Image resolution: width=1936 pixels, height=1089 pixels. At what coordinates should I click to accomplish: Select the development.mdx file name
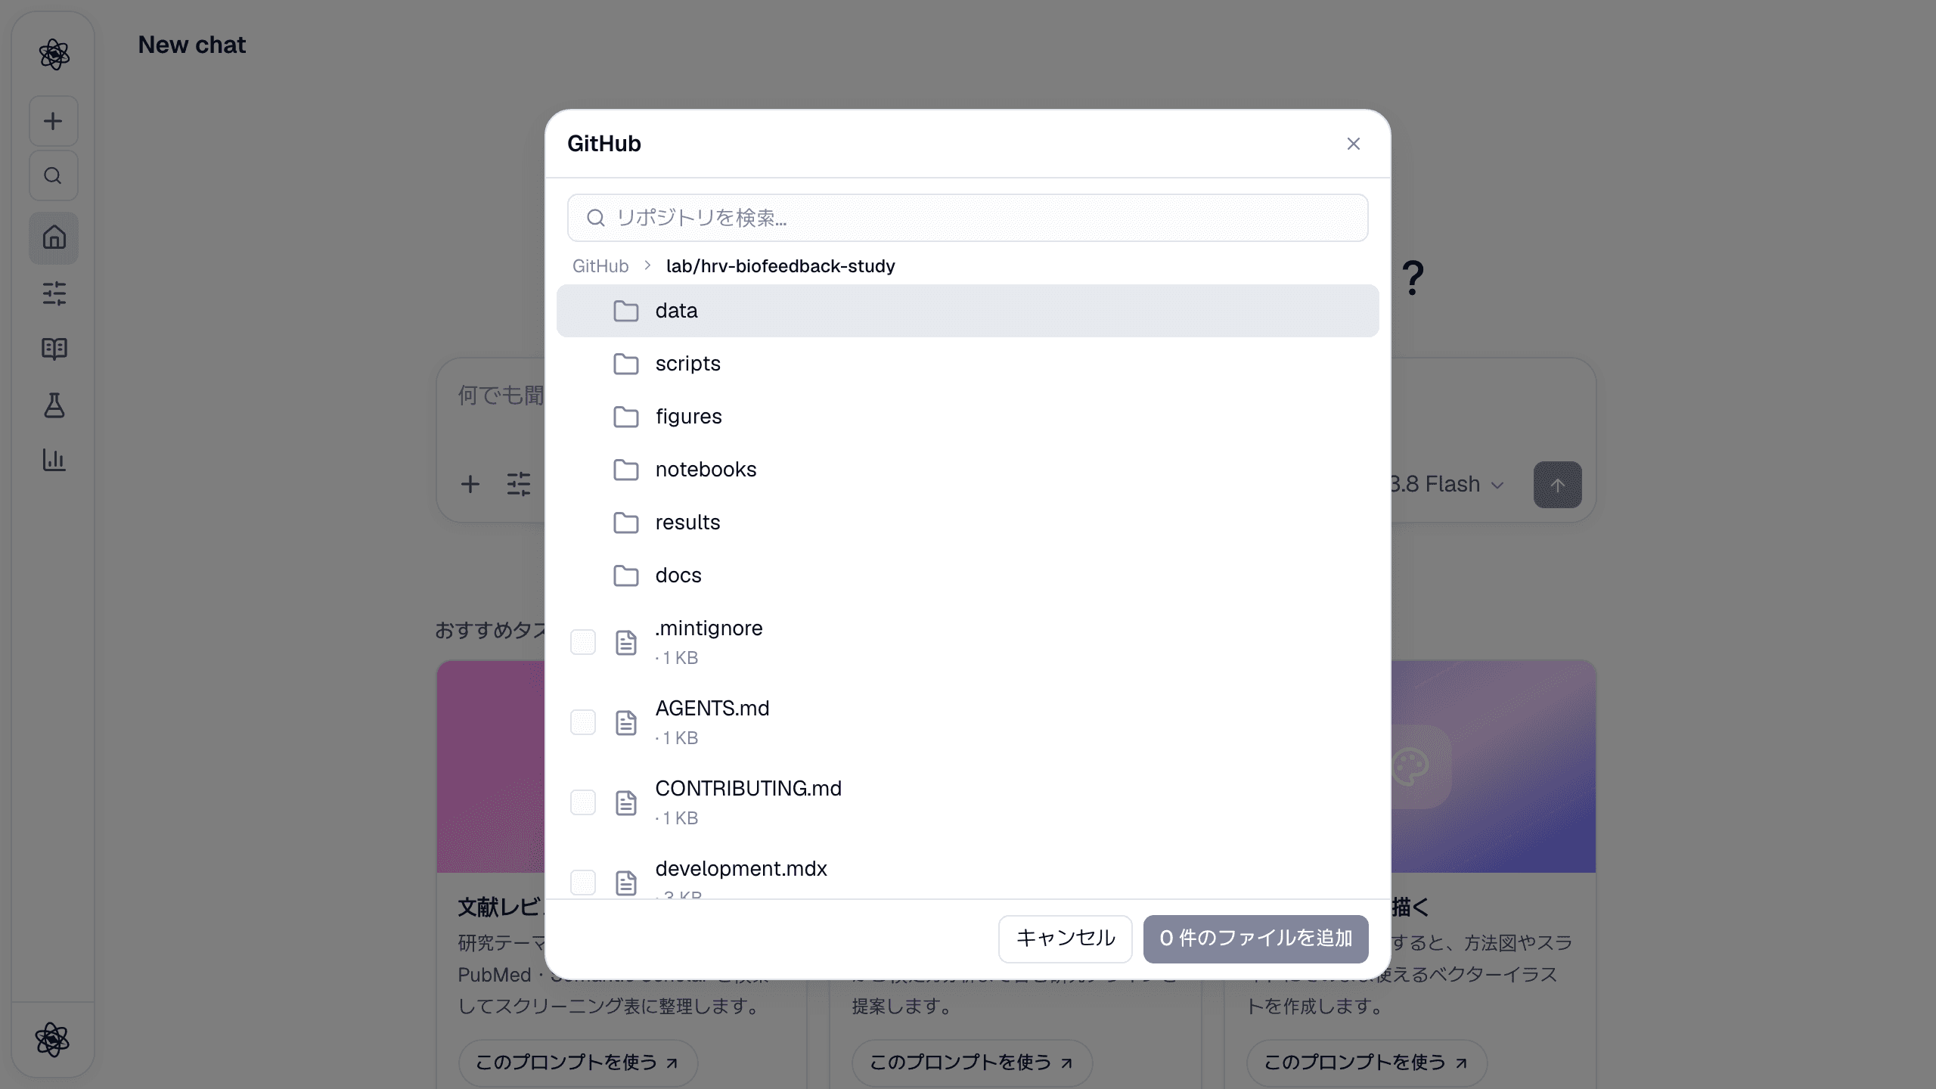[x=741, y=868]
